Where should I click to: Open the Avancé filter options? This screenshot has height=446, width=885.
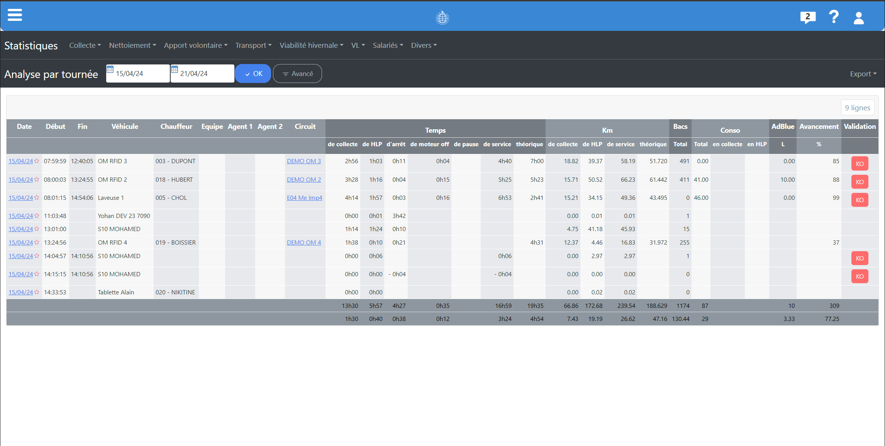[x=297, y=73]
